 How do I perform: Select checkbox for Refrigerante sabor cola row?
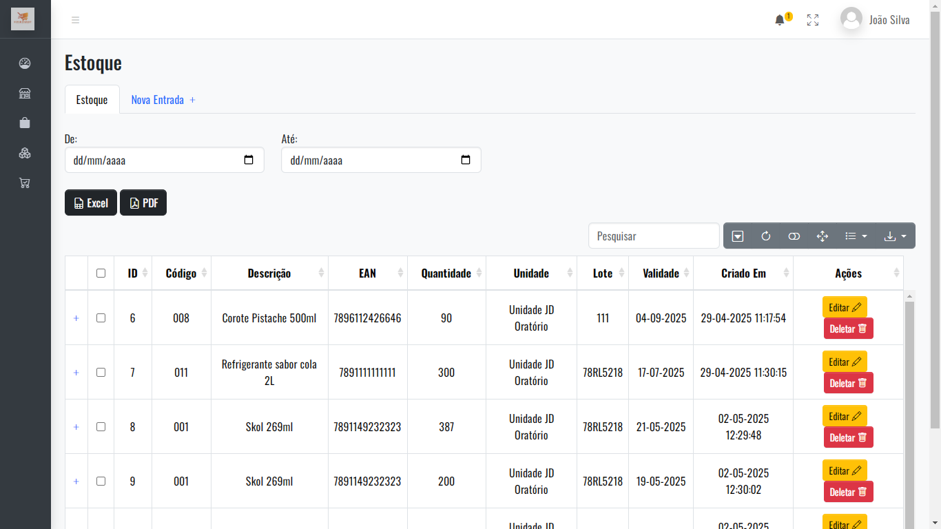coord(101,373)
